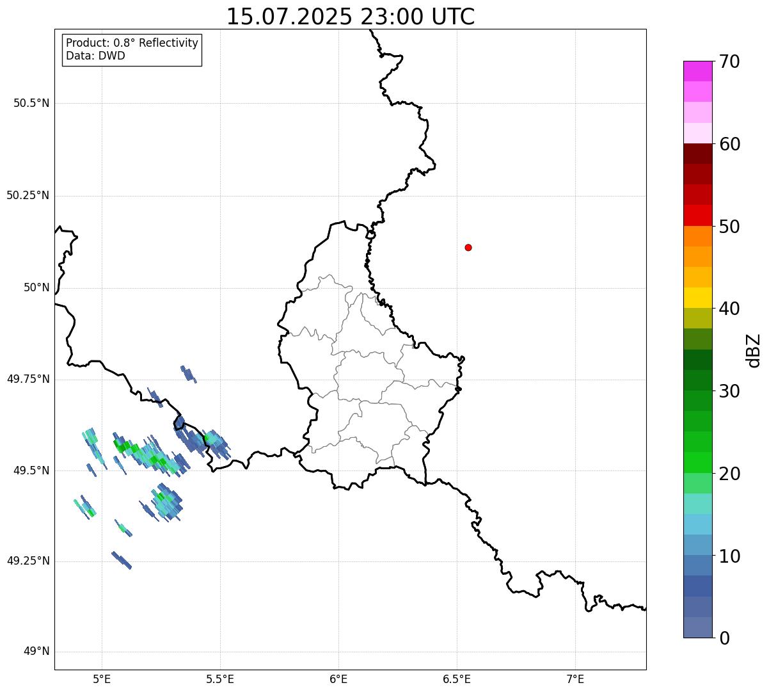
Task: Click the 49.75°N latitude label
Action: [28, 379]
